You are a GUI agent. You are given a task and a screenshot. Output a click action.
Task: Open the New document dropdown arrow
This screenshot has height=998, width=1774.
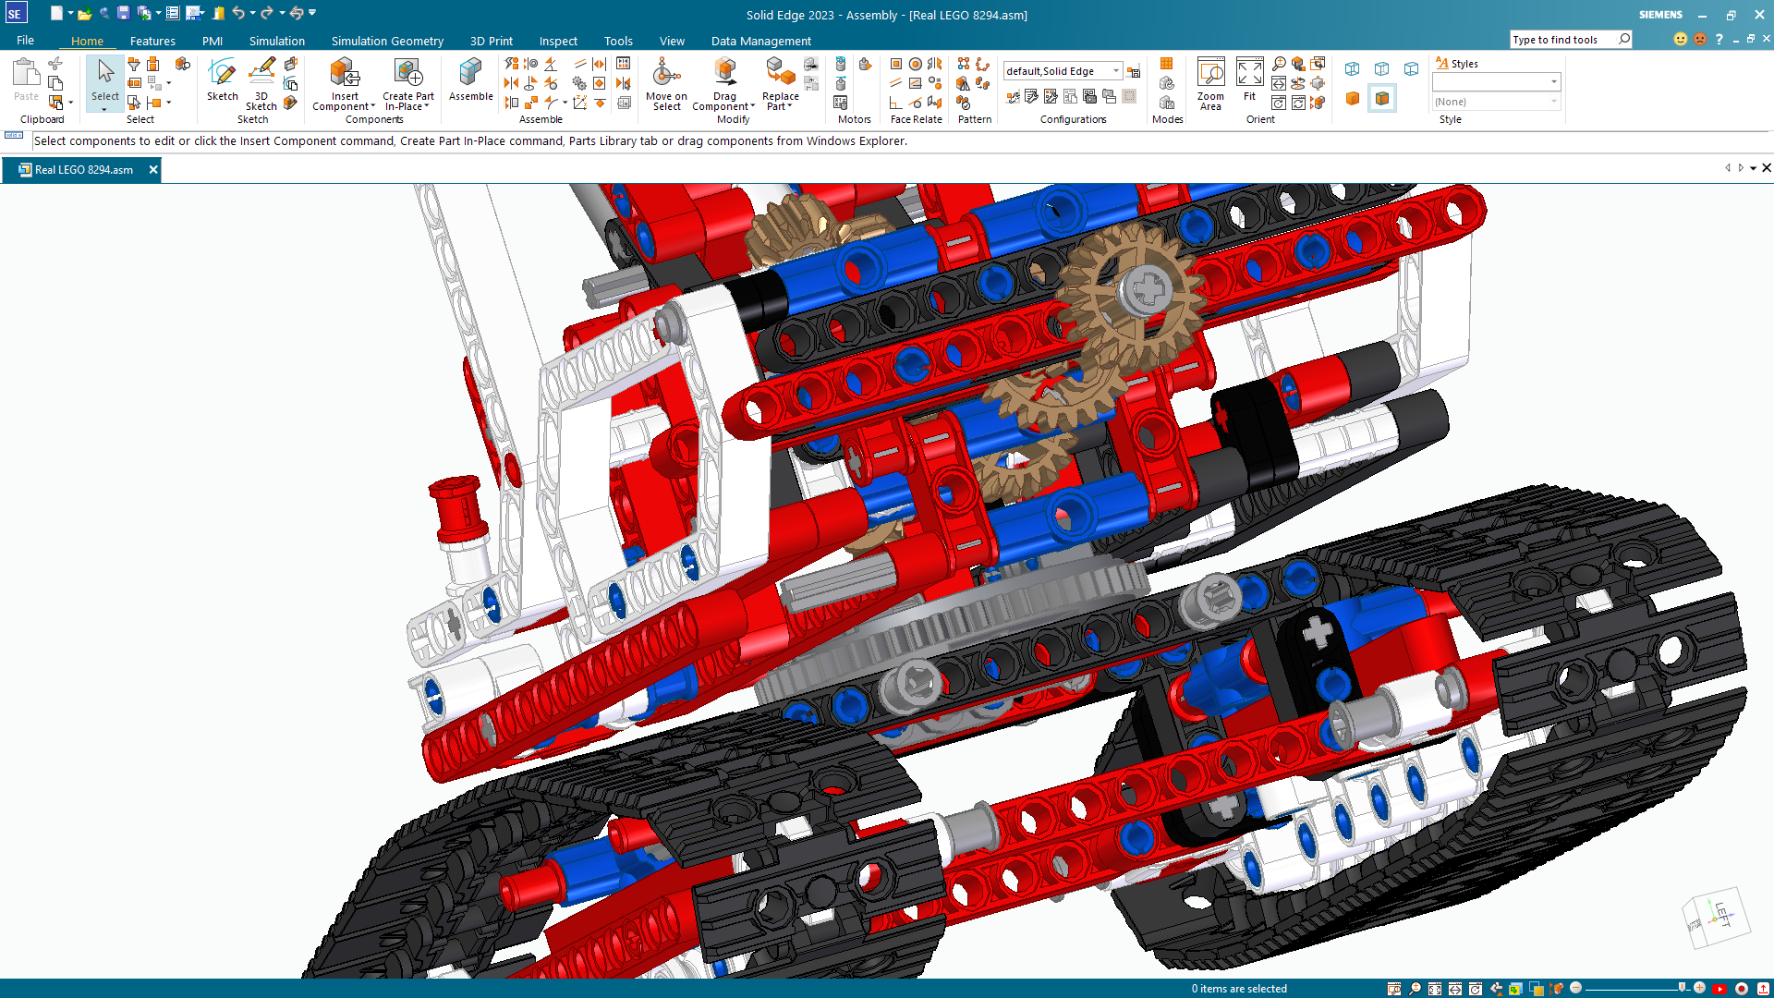click(70, 13)
